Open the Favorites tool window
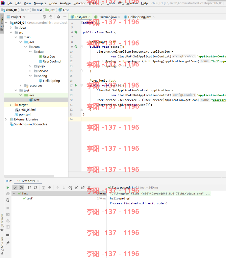The width and height of the screenshot is (226, 258). 2,222
